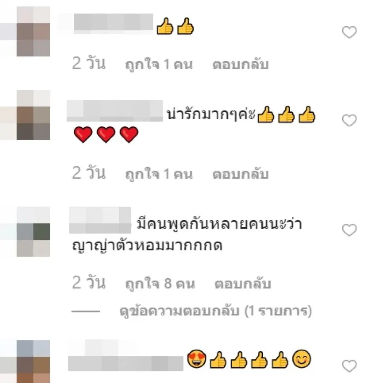View likes on ถูกใจ 8 คน

[x=160, y=284]
